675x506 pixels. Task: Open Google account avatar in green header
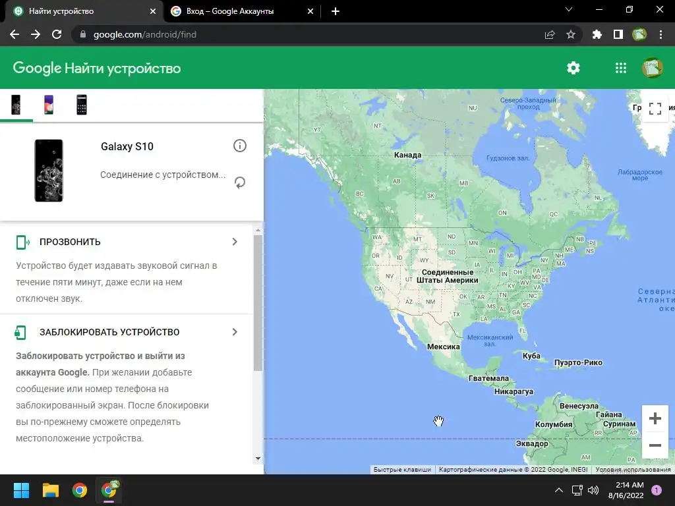tap(652, 68)
